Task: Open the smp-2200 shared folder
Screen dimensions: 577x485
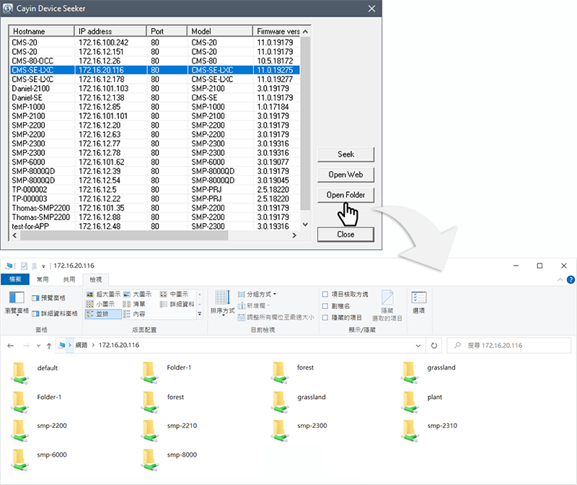Action: pyautogui.click(x=39, y=430)
